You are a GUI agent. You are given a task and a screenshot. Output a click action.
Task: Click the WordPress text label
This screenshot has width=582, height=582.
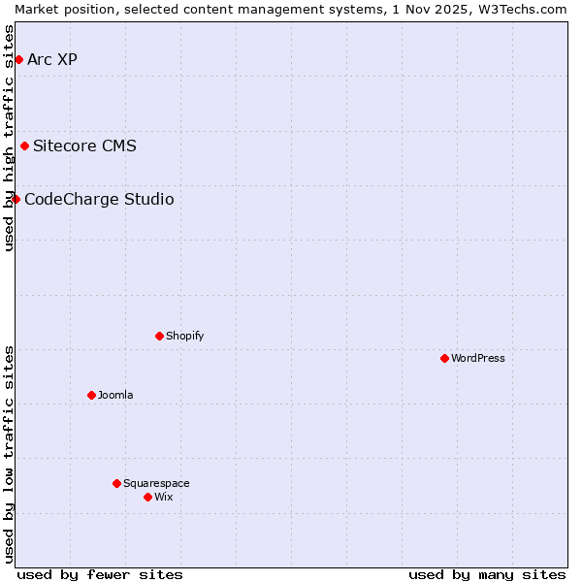[x=477, y=359]
